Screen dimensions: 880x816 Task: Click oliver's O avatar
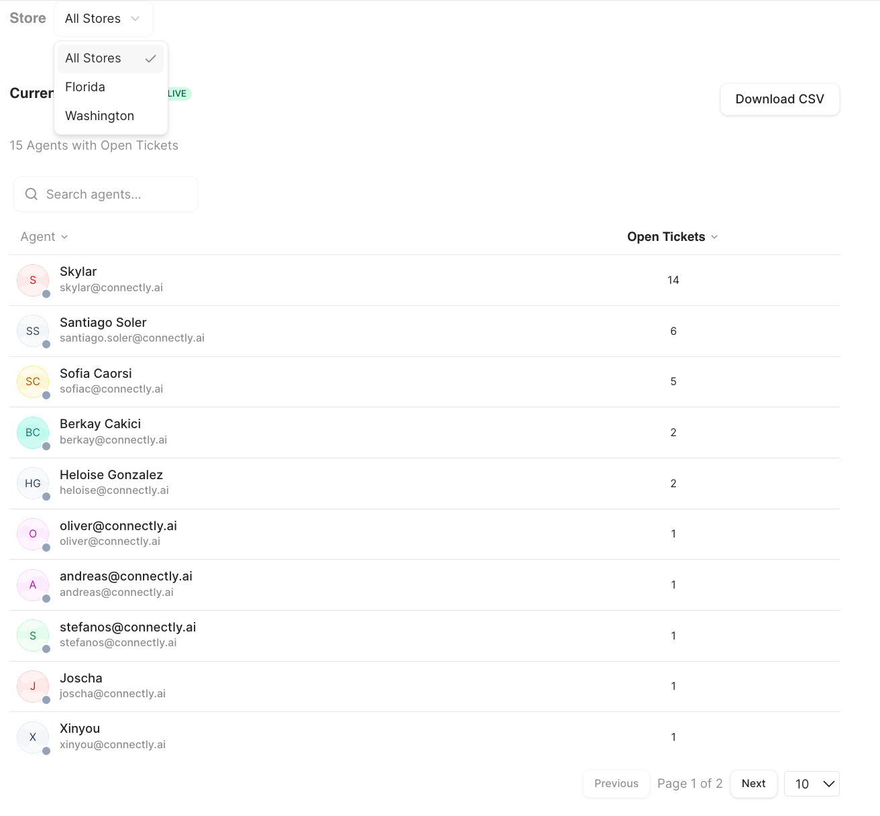pyautogui.click(x=33, y=534)
